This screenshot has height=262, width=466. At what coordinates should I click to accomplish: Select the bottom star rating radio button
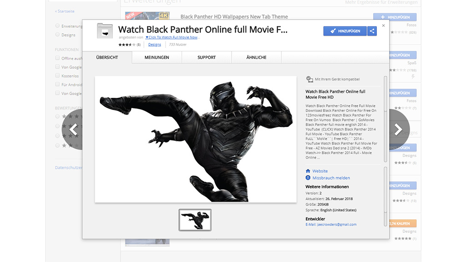57,146
